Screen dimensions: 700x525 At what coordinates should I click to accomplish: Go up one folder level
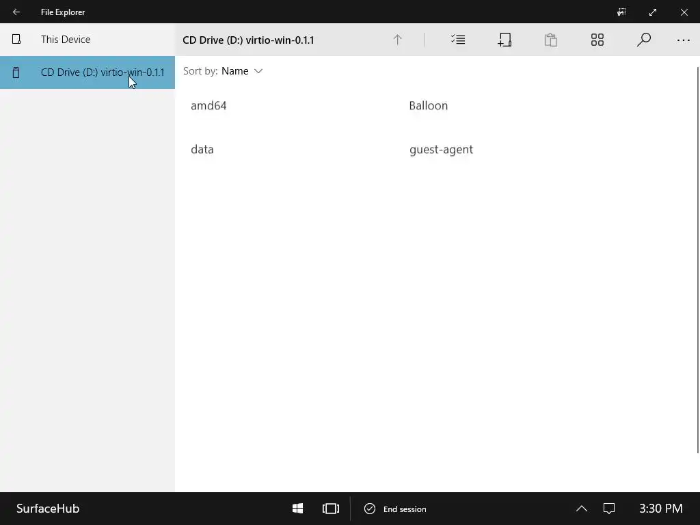397,40
